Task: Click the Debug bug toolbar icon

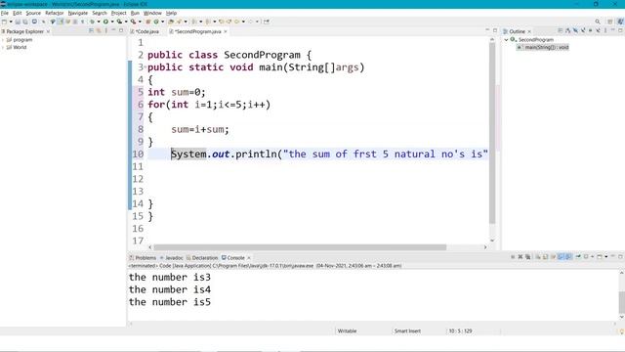Action: coord(92,22)
